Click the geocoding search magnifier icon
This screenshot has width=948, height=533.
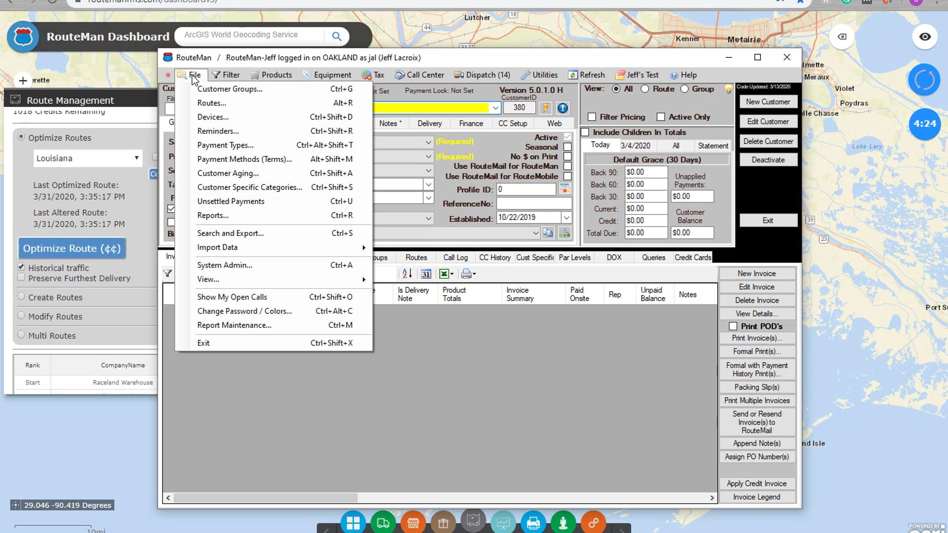(336, 36)
